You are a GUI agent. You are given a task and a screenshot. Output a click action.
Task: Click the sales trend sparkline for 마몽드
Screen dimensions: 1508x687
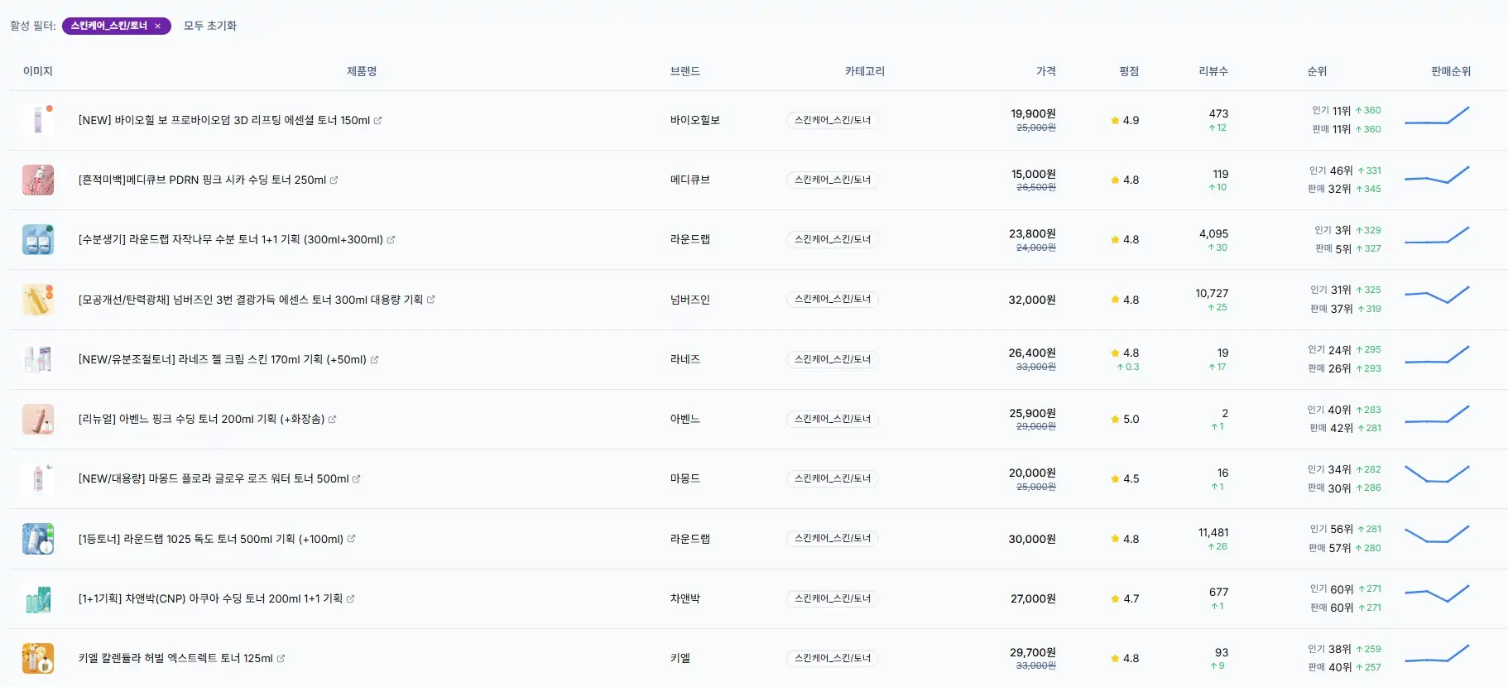coord(1437,474)
